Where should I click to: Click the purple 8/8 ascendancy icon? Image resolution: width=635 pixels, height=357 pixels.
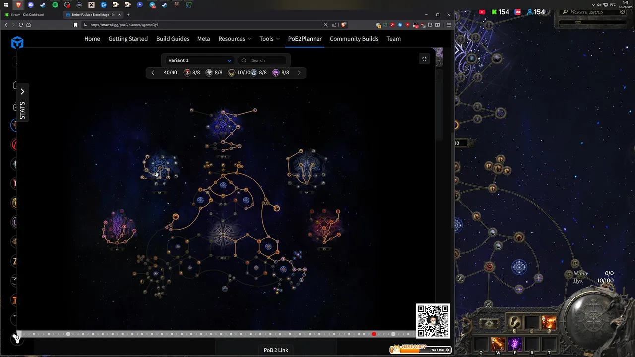tap(276, 73)
